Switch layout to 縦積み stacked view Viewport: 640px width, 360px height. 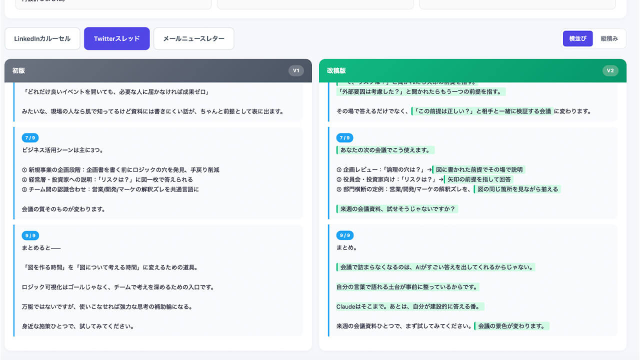pos(609,38)
